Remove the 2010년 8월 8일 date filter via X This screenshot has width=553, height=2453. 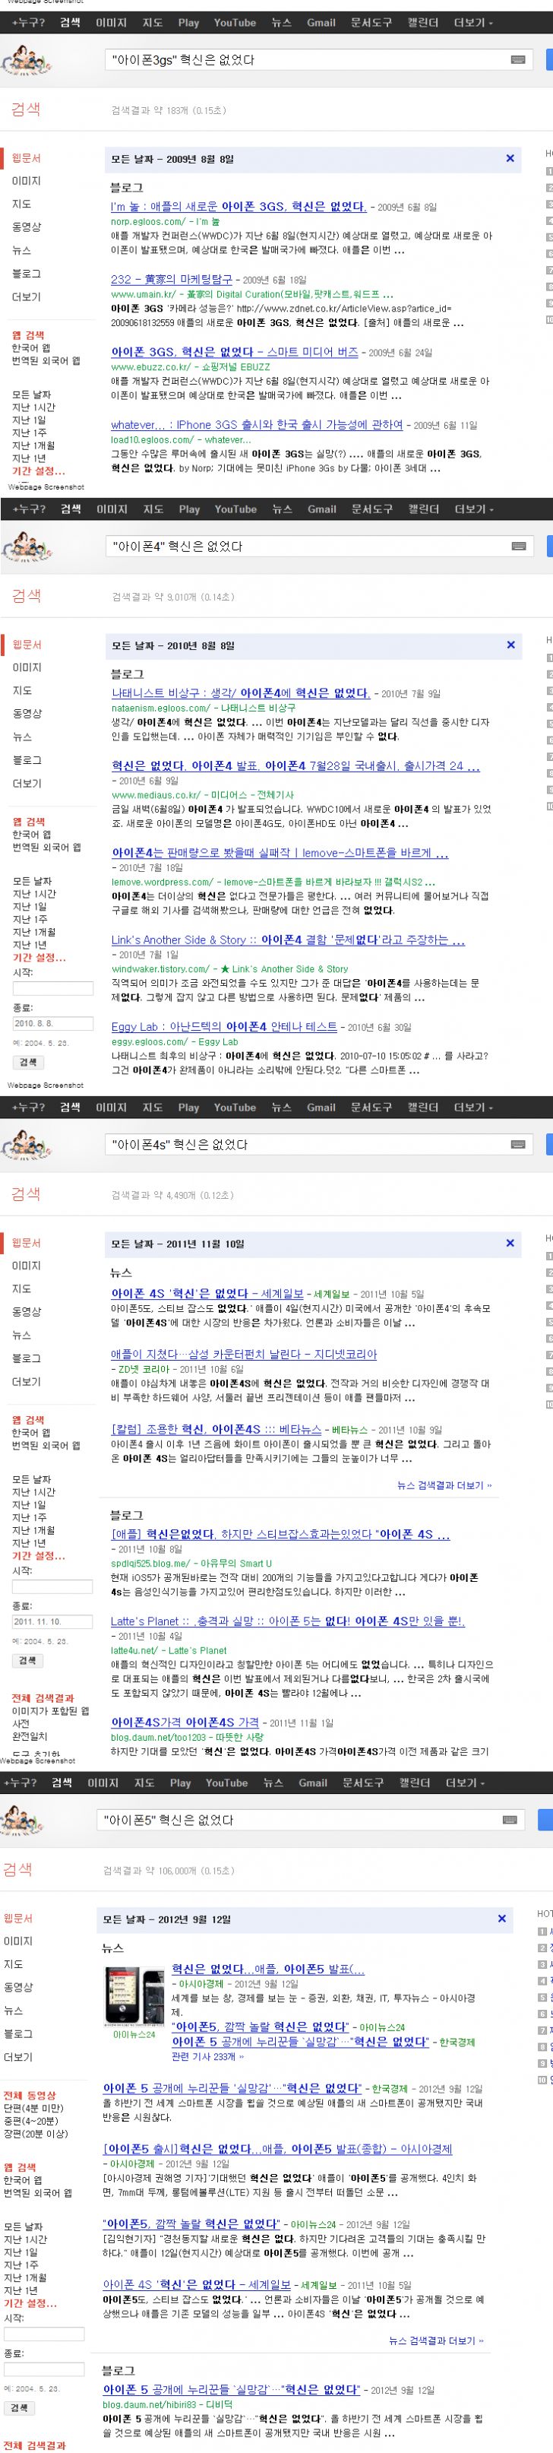click(510, 645)
